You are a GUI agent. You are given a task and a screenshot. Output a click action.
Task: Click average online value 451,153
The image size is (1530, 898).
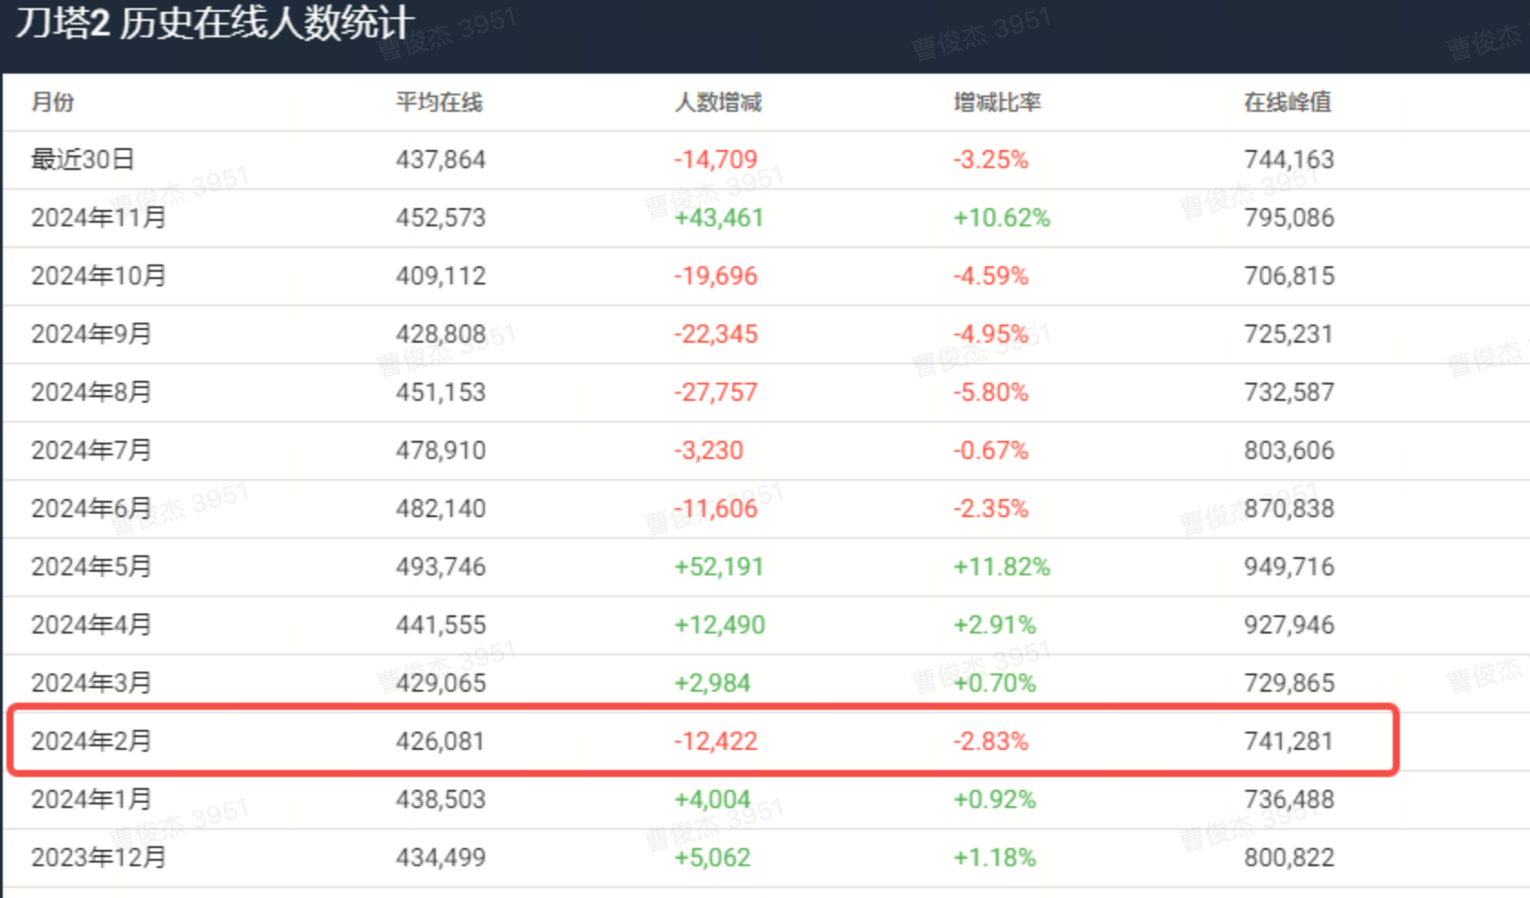click(441, 393)
